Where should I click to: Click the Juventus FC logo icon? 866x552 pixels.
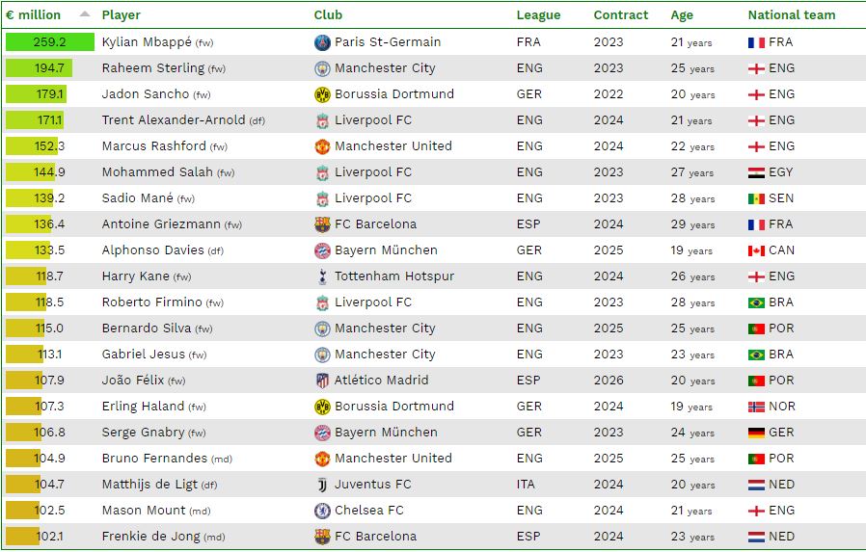coord(322,485)
